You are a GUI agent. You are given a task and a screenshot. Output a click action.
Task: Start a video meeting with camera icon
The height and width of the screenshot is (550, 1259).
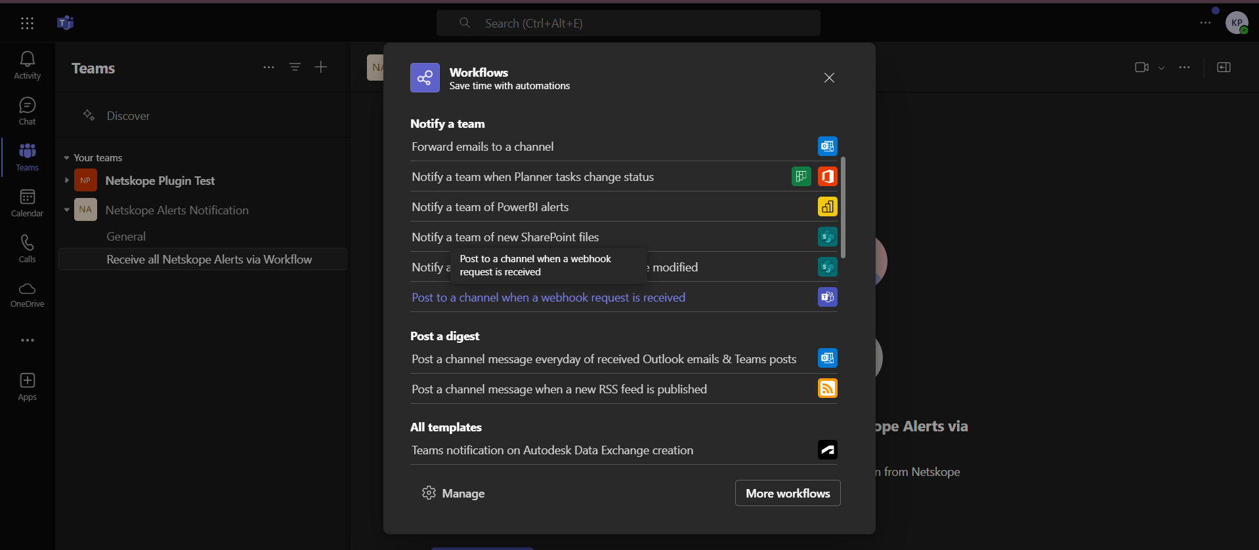(1142, 68)
